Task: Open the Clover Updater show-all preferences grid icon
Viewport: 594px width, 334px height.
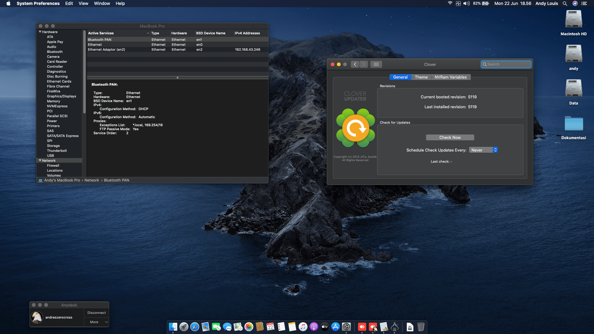Action: pyautogui.click(x=376, y=64)
